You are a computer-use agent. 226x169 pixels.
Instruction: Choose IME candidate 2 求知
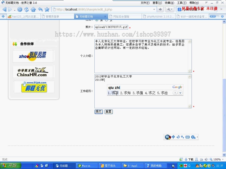pyautogui.click(x=125, y=93)
